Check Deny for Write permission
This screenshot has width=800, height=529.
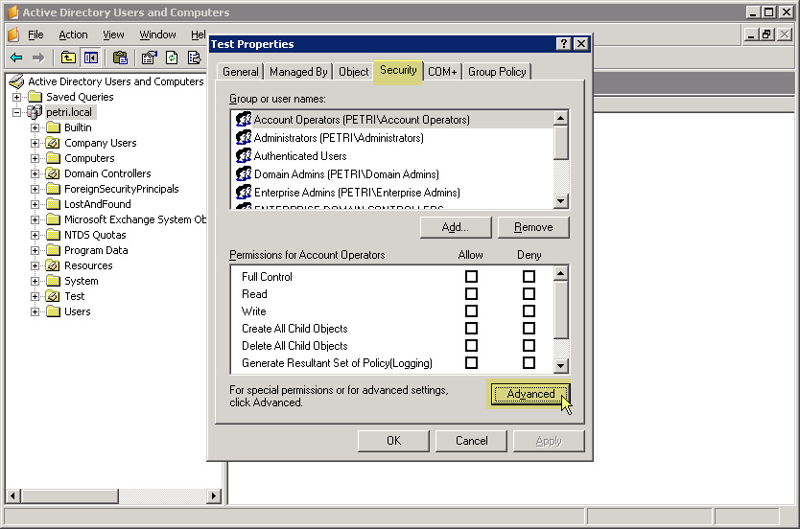click(529, 310)
